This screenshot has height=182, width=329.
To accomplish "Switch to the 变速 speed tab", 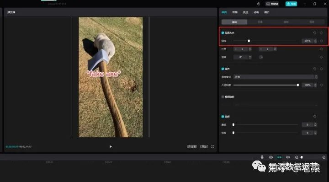I will 245,12.
